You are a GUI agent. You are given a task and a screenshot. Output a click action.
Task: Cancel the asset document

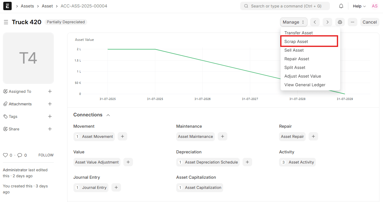click(370, 22)
